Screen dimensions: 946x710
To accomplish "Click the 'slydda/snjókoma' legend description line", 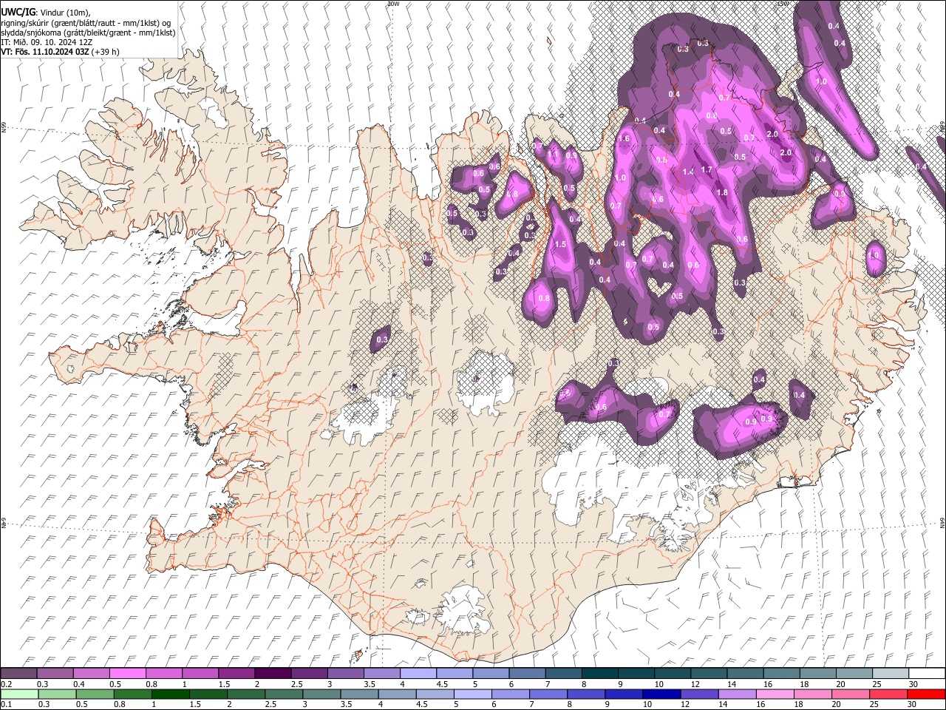I will pos(88,33).
